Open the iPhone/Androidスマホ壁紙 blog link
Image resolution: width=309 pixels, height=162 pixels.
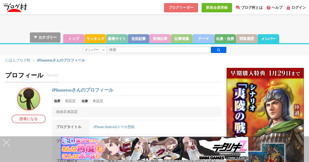point(114,127)
